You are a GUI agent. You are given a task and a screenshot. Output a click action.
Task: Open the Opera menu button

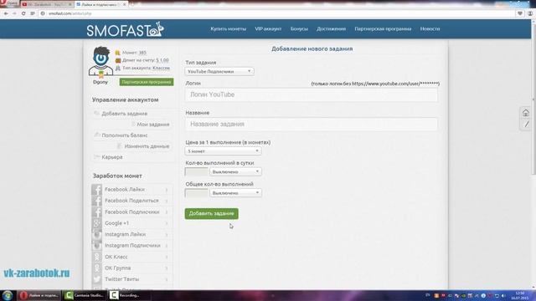coord(9,3)
